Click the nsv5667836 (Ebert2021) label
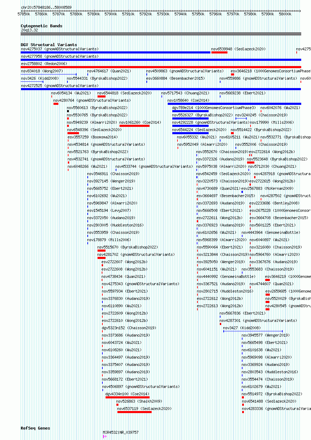Image resolution: width=311 pixels, height=440 pixels. tap(242, 313)
